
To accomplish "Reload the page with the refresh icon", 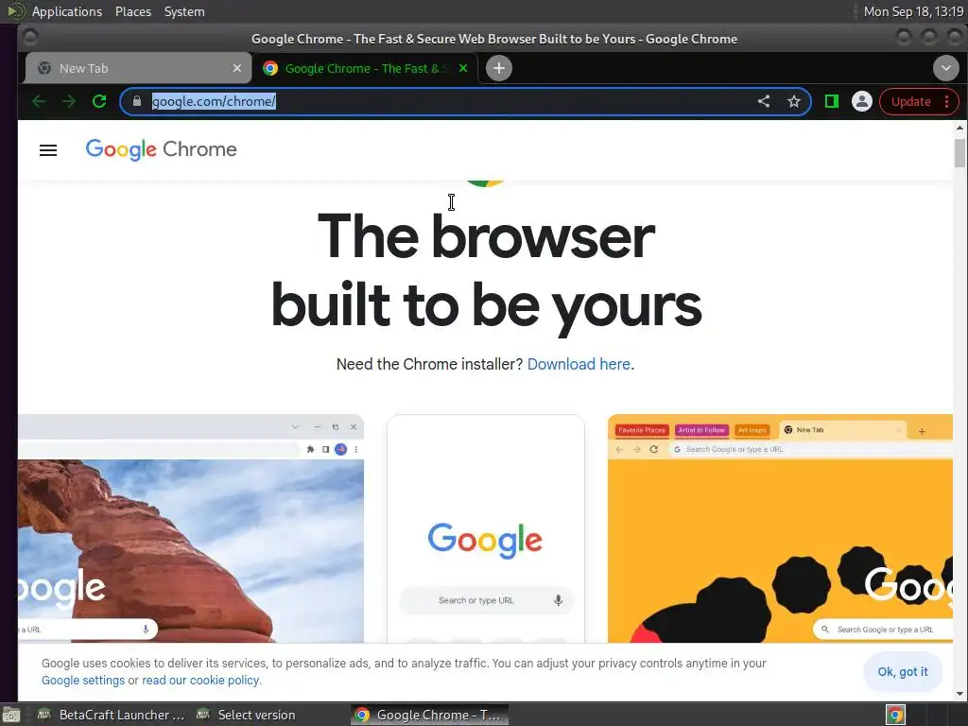I will click(x=99, y=101).
